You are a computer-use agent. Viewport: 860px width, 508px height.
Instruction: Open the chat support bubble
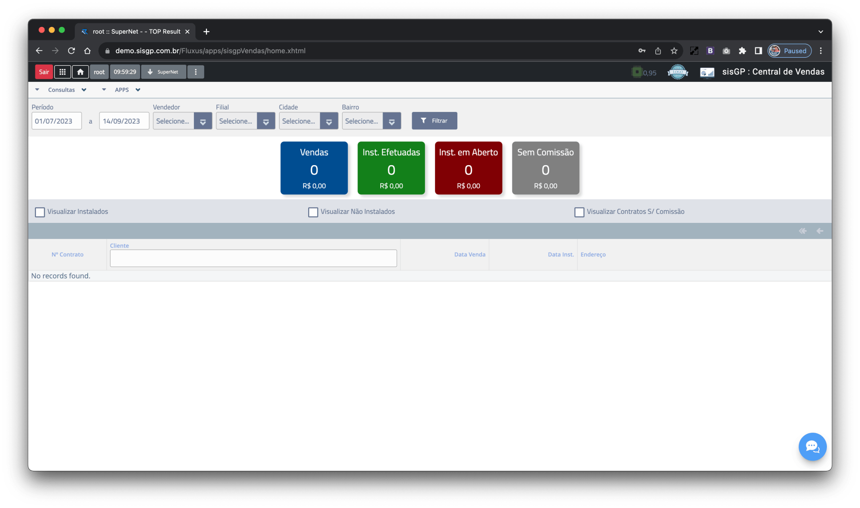812,446
